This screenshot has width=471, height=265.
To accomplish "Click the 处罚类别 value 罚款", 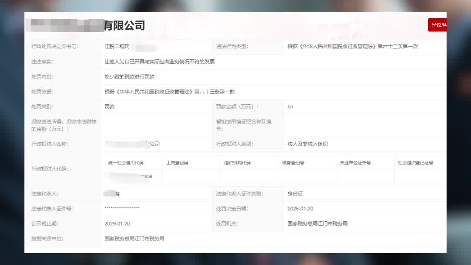I will 109,107.
